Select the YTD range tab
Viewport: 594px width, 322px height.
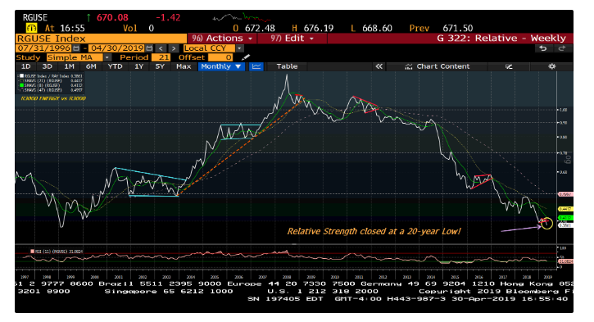[x=115, y=66]
